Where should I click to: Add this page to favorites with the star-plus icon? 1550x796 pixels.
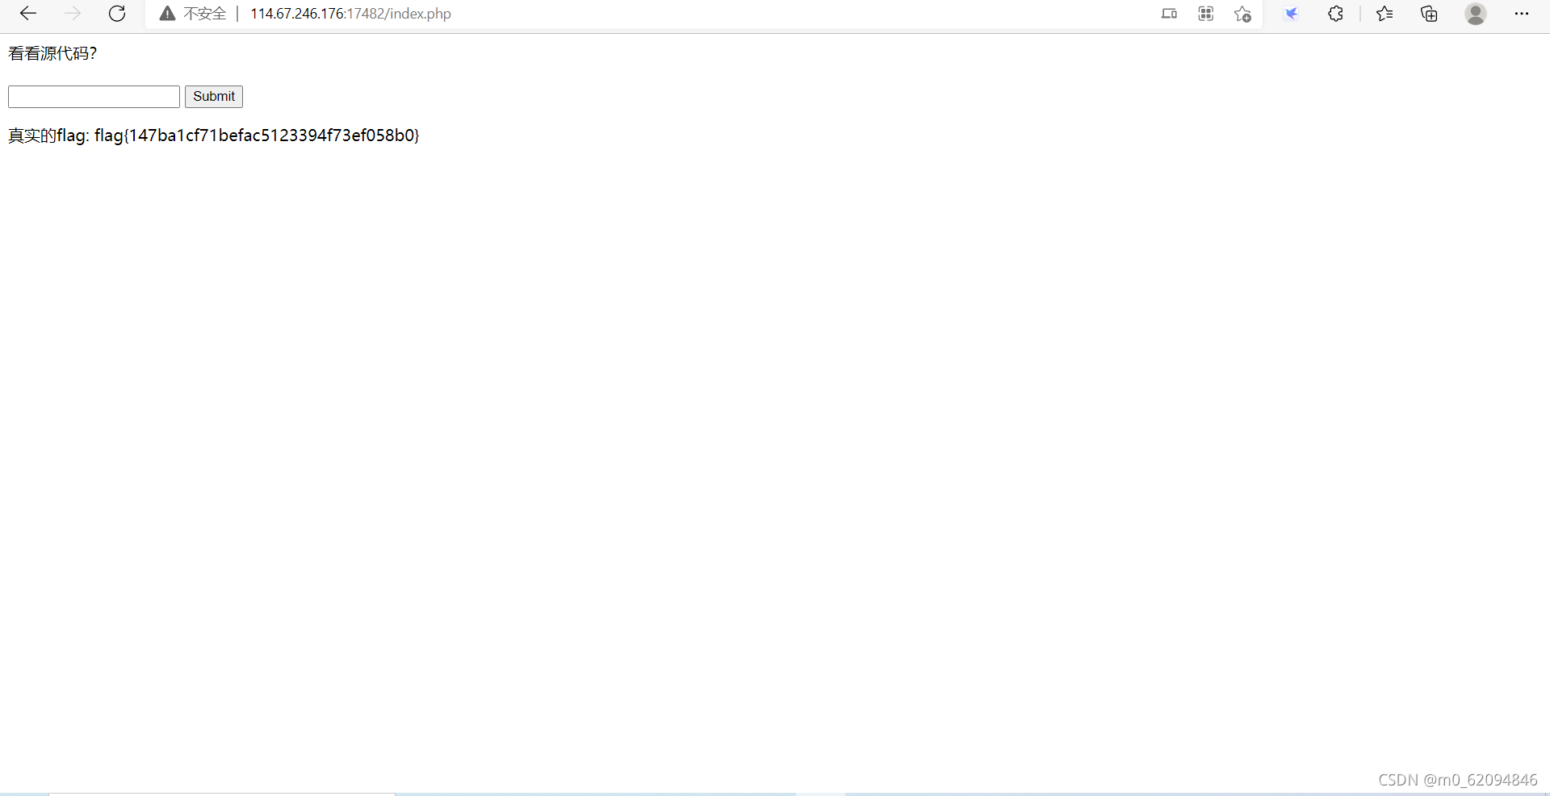(1243, 14)
